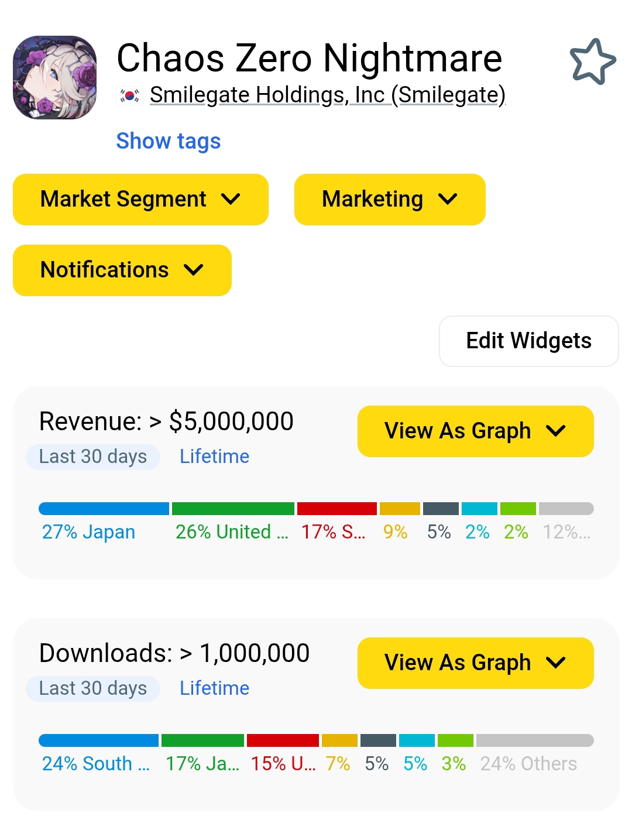Click the '27% Japan' label
The width and height of the screenshot is (632, 830).
(88, 532)
